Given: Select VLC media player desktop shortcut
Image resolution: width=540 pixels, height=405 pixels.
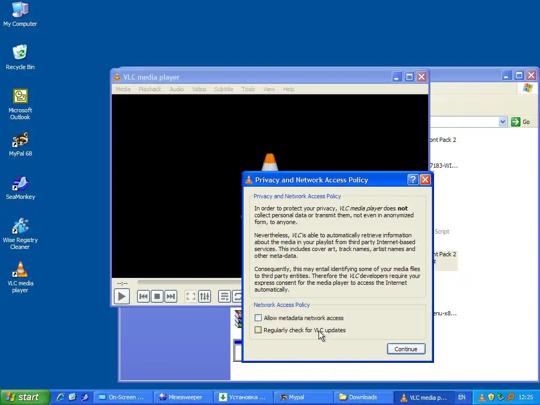Looking at the screenshot, I should [20, 277].
